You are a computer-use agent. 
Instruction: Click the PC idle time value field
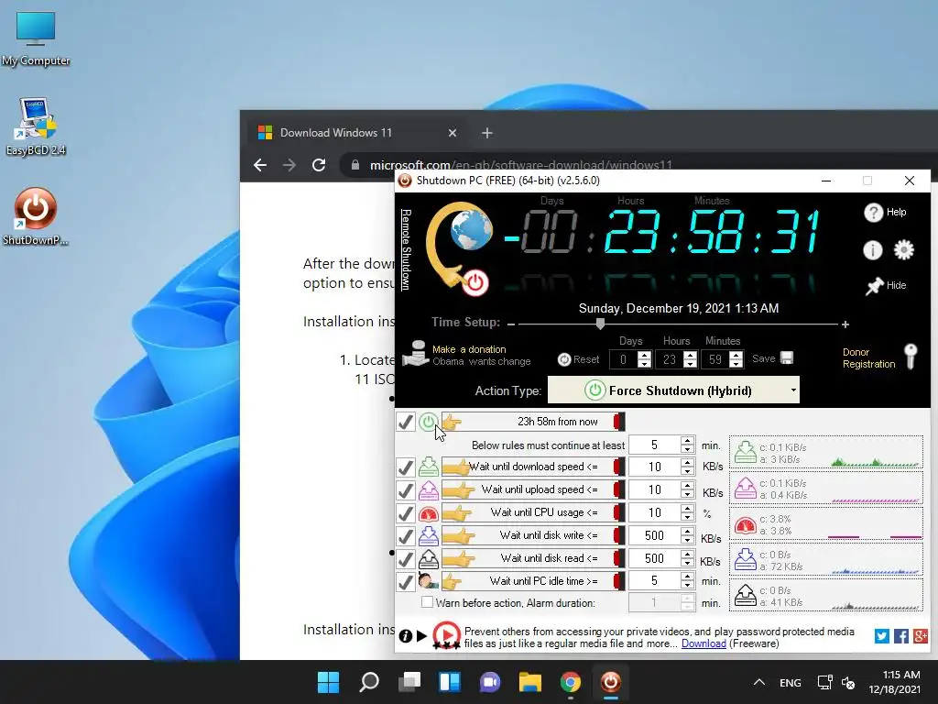pos(654,580)
